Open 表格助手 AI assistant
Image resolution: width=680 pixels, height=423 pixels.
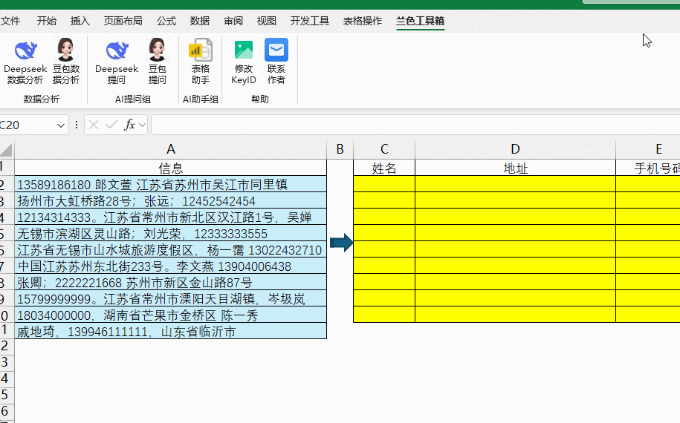pyautogui.click(x=201, y=62)
